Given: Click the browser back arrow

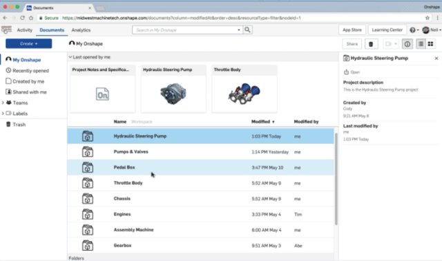Looking at the screenshot, I should click(x=5, y=18).
